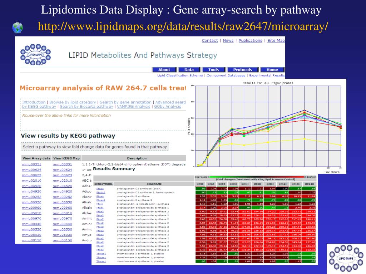This screenshot has height=274, width=366.
Task: Open mmu00440 in View KEGG Map column
Action: tap(62, 224)
